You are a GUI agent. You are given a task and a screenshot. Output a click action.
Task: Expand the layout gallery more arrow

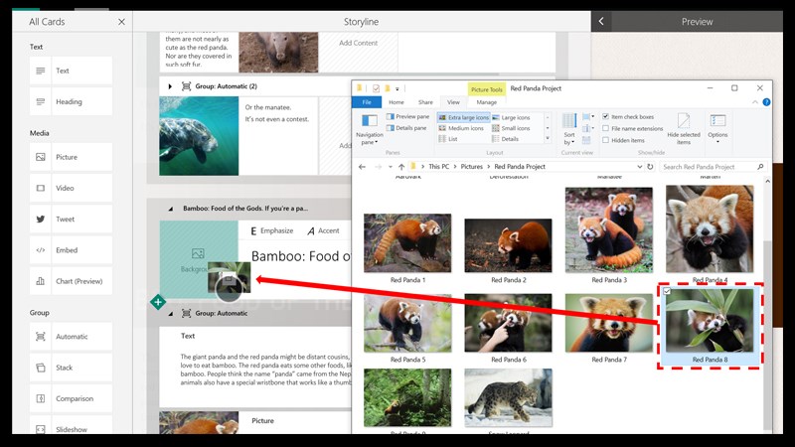[548, 139]
